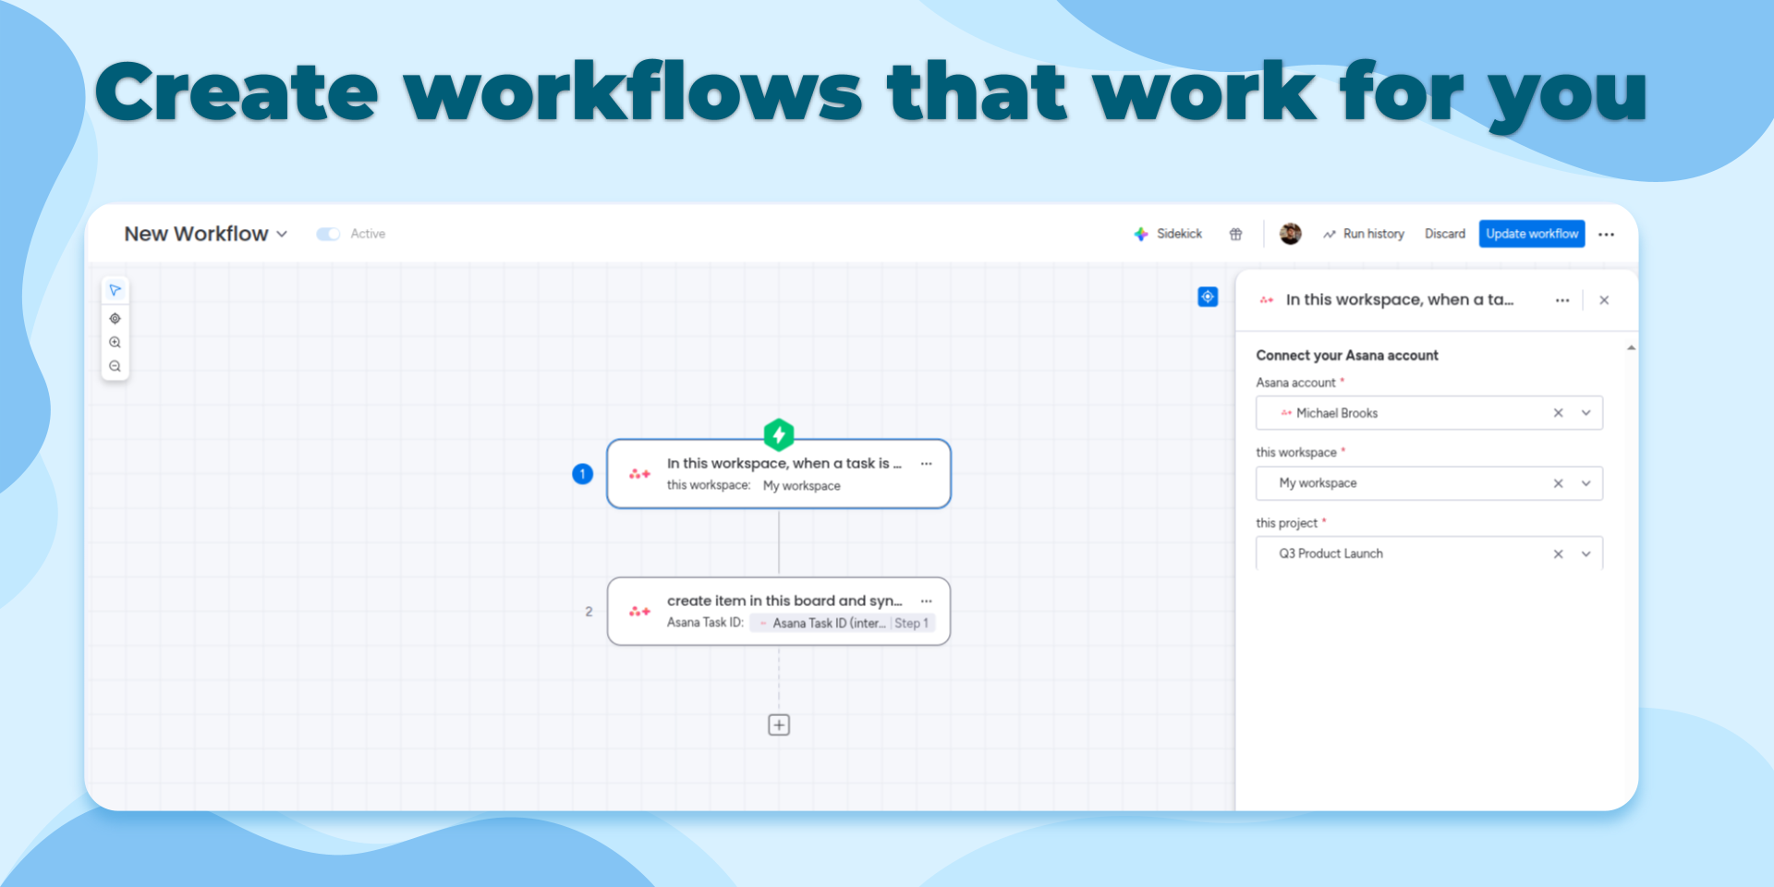The width and height of the screenshot is (1774, 887).
Task: Click the fit-to-view target icon in left toolbar
Action: 115,319
